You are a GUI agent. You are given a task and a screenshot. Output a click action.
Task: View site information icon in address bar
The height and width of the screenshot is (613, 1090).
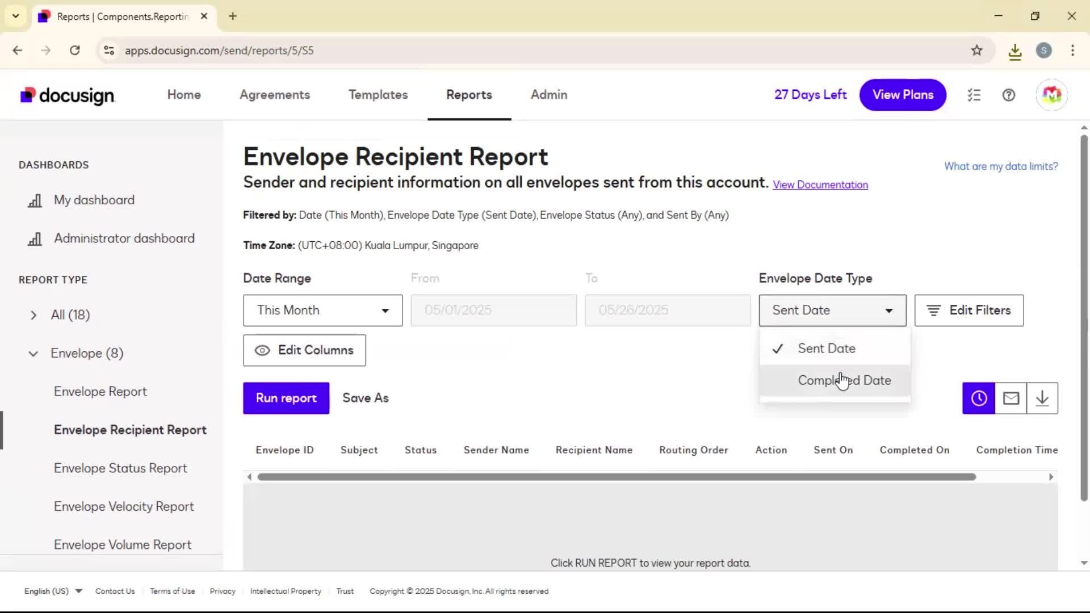click(109, 51)
